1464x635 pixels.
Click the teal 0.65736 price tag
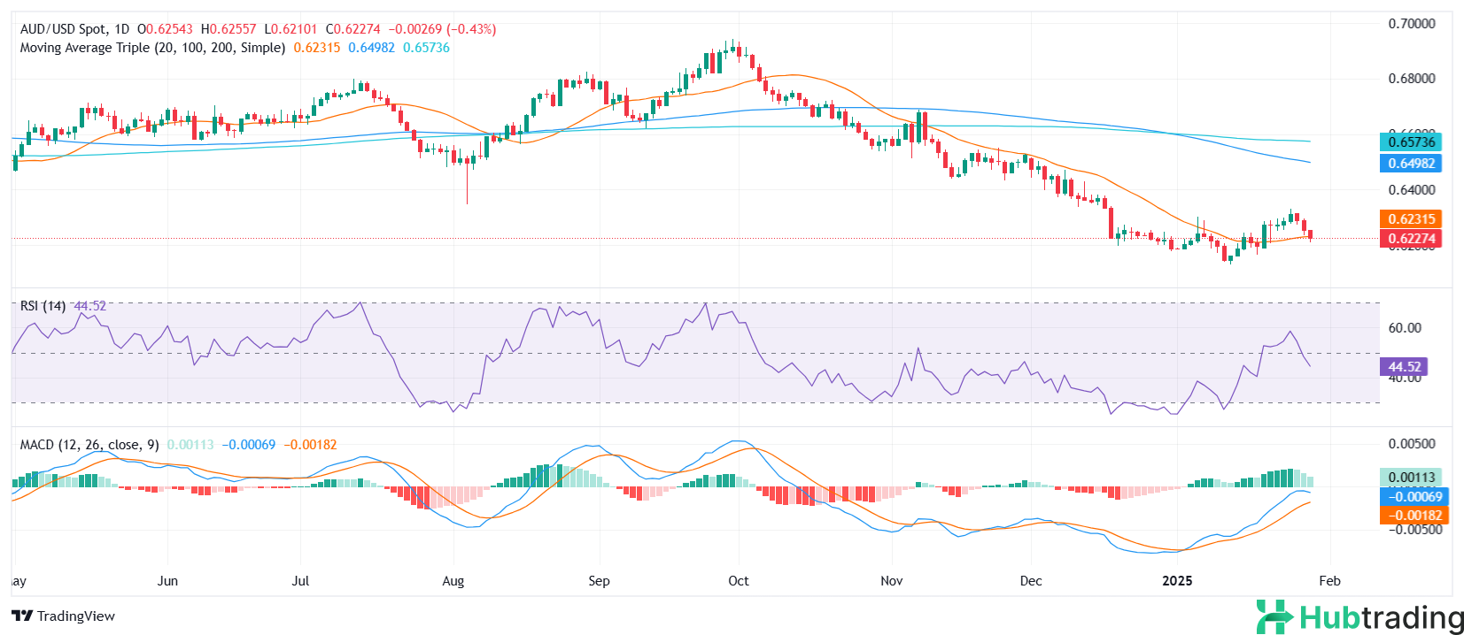click(x=1411, y=142)
